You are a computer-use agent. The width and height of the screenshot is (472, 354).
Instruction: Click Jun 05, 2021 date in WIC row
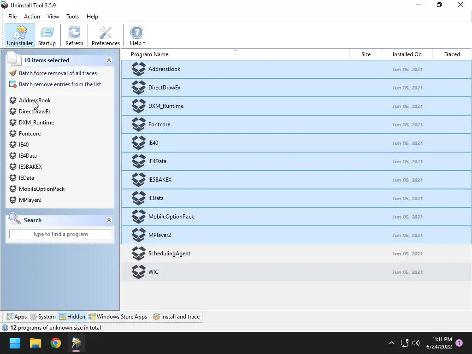coord(407,272)
